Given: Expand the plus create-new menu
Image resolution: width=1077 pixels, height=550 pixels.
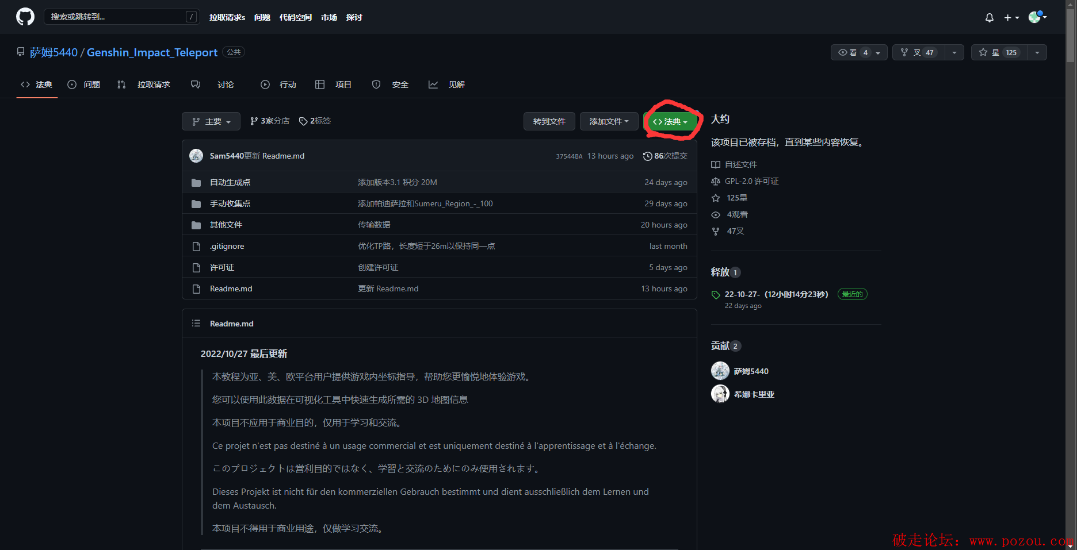Looking at the screenshot, I should (x=1011, y=18).
